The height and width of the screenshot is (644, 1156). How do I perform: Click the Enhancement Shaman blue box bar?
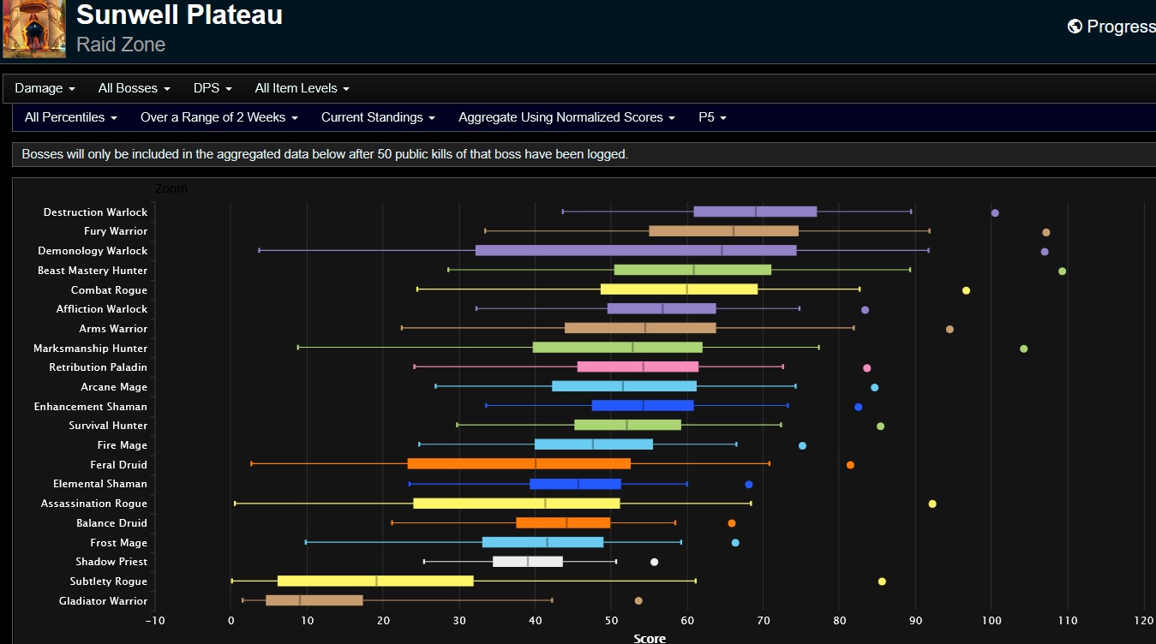[643, 406]
